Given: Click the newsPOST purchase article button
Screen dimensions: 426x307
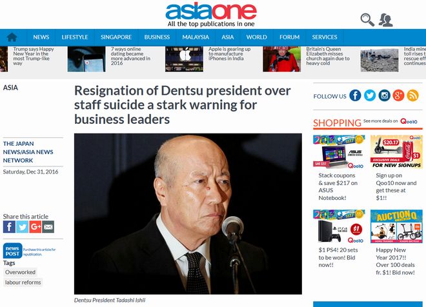Looking at the screenshot, I should (12, 250).
